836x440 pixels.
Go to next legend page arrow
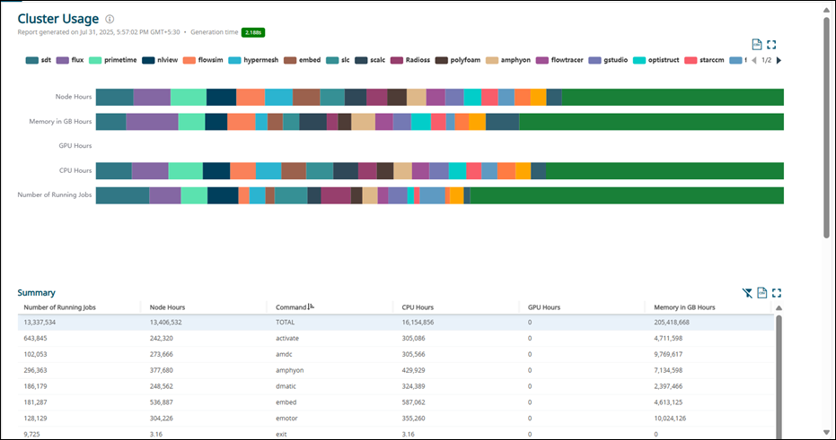click(x=779, y=60)
